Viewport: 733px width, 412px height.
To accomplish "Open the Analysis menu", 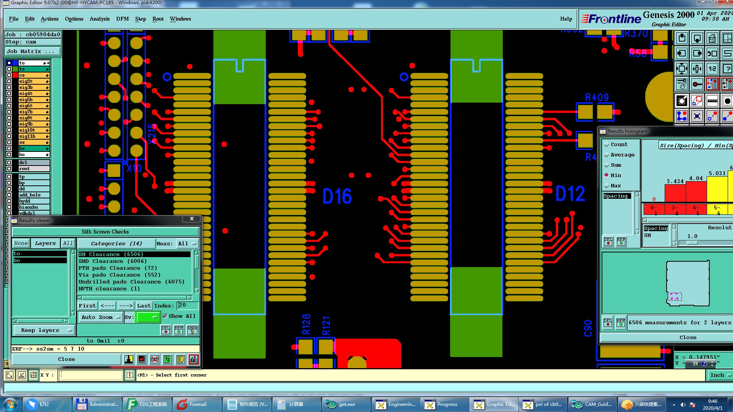I will (x=99, y=19).
